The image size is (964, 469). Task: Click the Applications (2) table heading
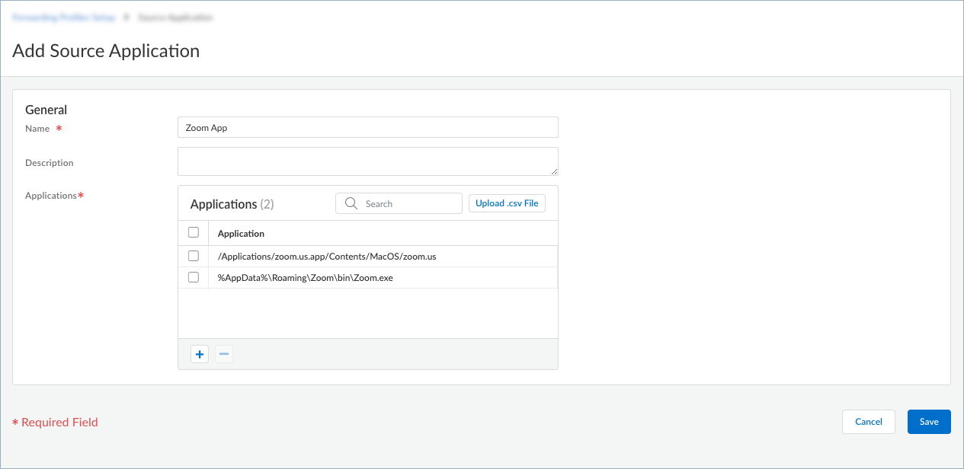pos(232,204)
